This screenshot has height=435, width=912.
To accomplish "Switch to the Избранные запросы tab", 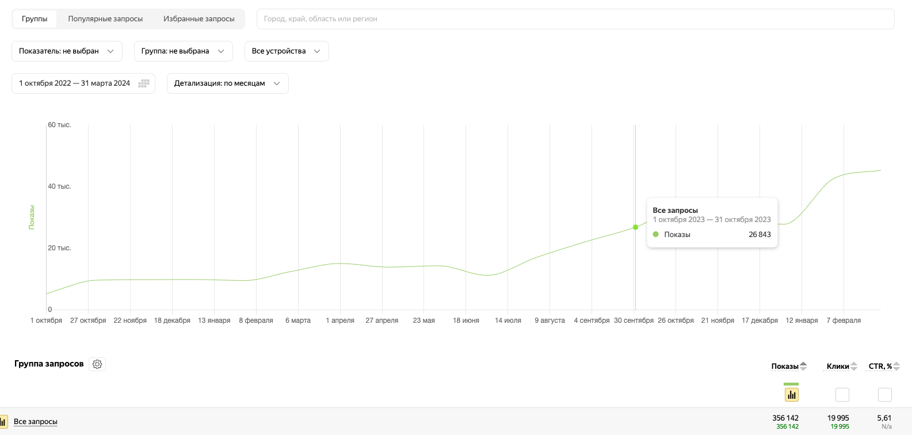I will [199, 19].
